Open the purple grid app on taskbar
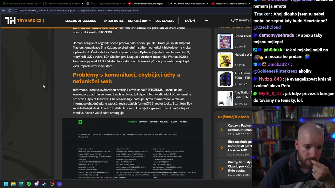This screenshot has width=335, height=188. click(59, 184)
